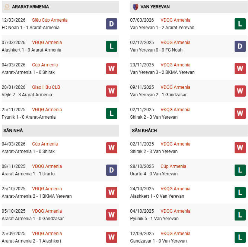248x247 pixels.
Task: Click Cúp Armenia link dated 28/10/2025
Action: coord(173,166)
